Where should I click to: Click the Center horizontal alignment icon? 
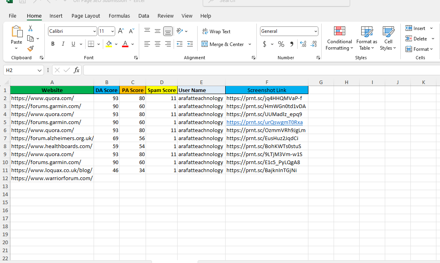click(158, 44)
